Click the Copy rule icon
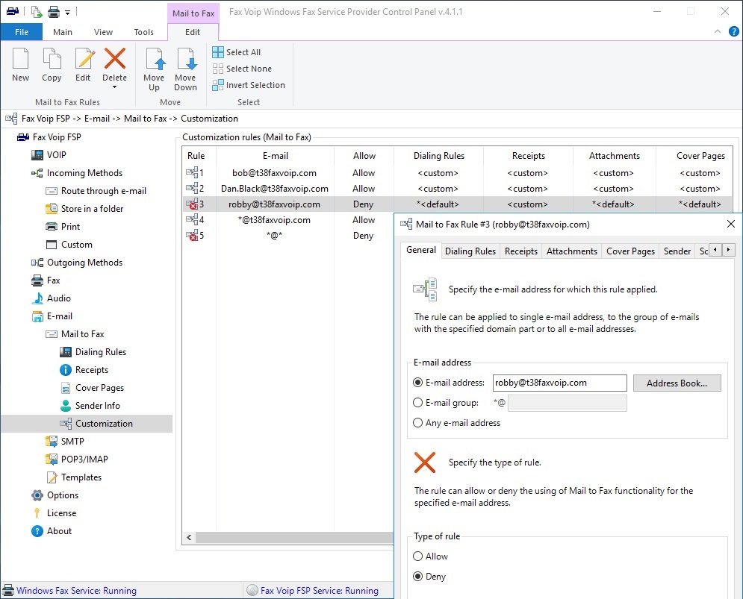The image size is (743, 599). pos(52,59)
